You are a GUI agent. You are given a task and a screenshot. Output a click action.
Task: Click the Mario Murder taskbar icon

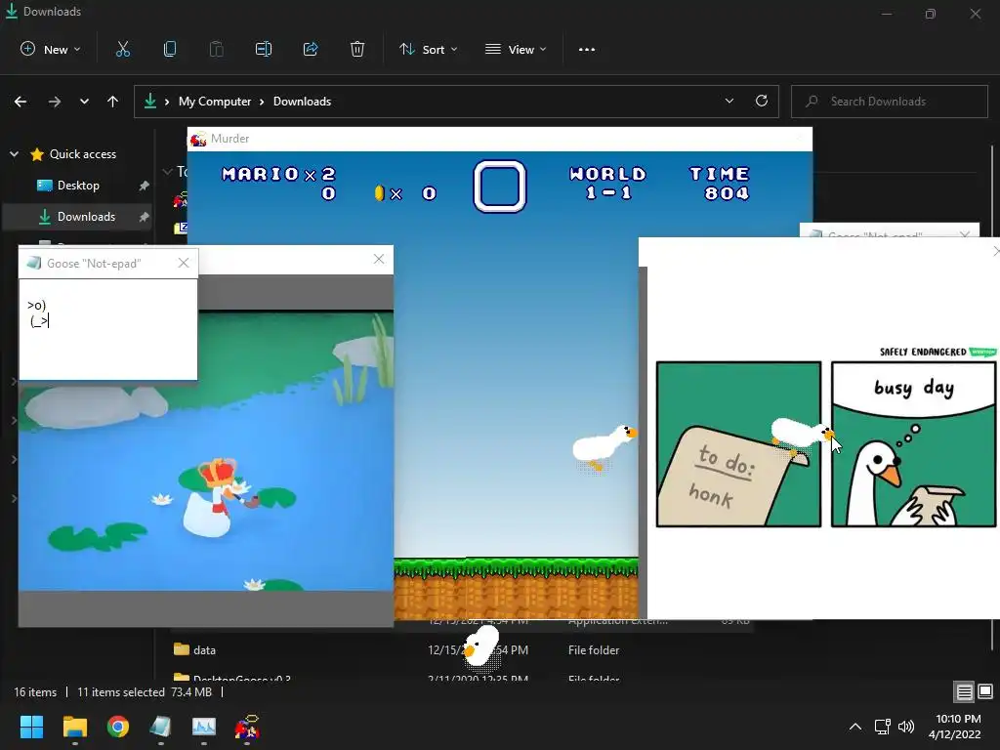click(x=247, y=727)
